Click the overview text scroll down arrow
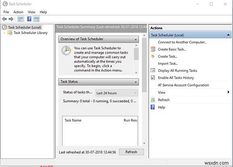The image size is (233, 167). [x=136, y=73]
